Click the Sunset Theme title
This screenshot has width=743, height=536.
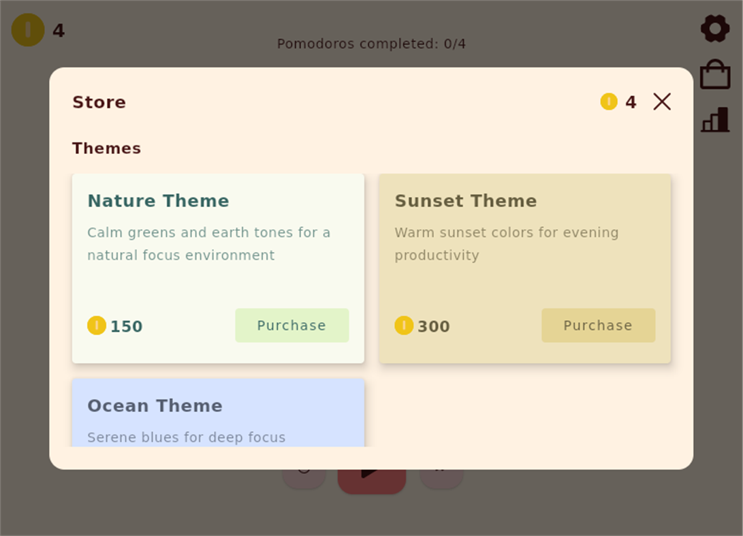466,201
